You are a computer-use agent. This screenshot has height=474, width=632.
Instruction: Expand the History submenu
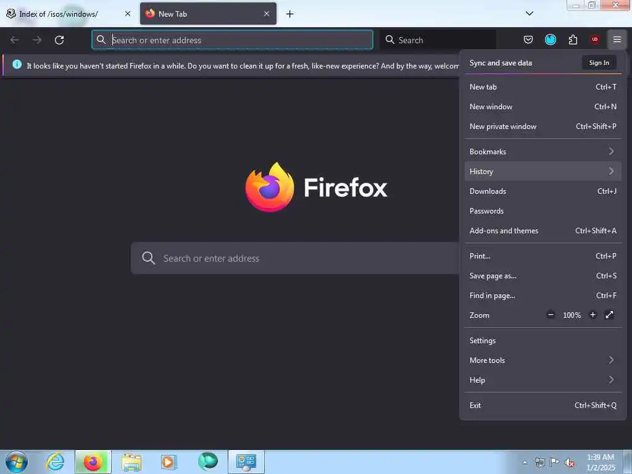point(543,172)
